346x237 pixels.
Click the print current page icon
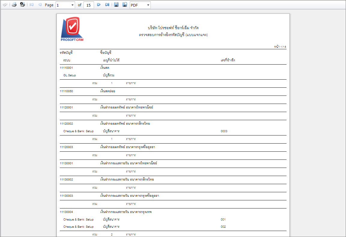[22, 5]
